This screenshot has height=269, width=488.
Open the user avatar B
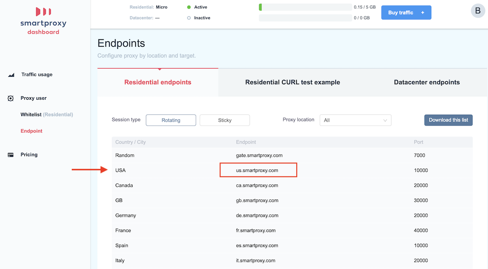(476, 11)
